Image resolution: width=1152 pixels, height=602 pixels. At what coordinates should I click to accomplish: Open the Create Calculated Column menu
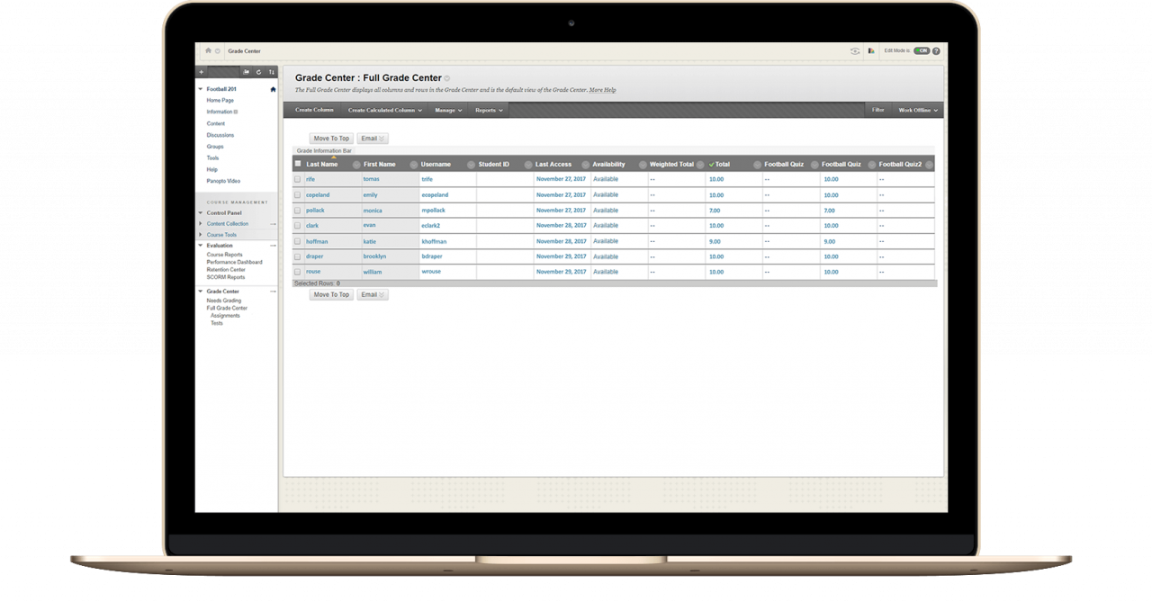point(384,110)
